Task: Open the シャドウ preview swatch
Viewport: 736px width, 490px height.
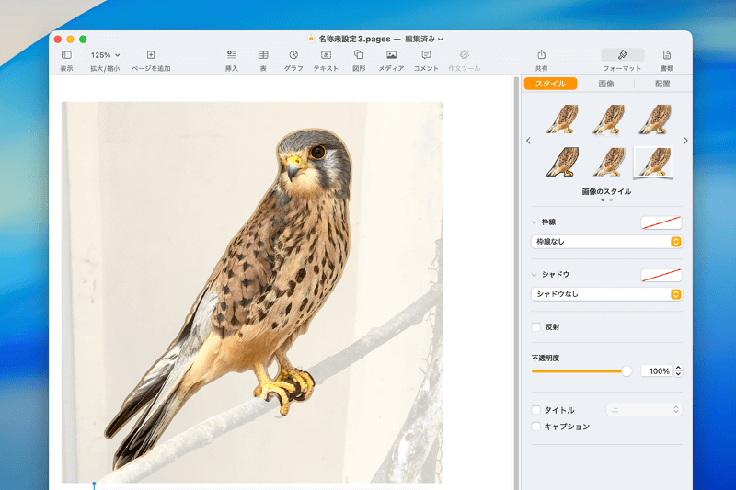Action: [661, 275]
